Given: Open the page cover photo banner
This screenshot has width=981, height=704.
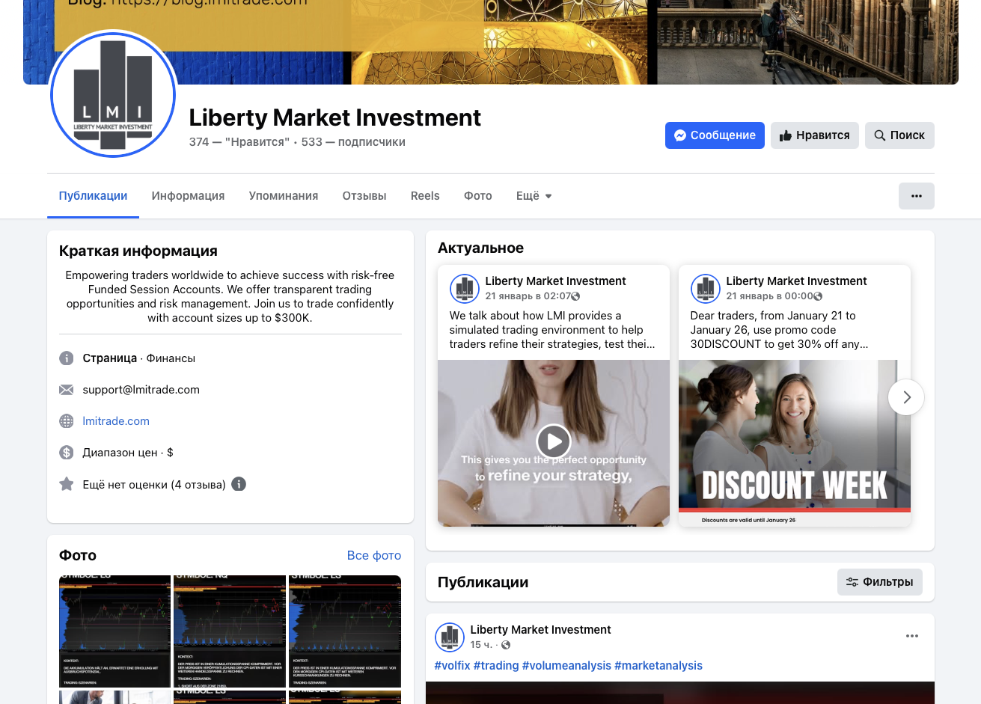Looking at the screenshot, I should [x=491, y=42].
